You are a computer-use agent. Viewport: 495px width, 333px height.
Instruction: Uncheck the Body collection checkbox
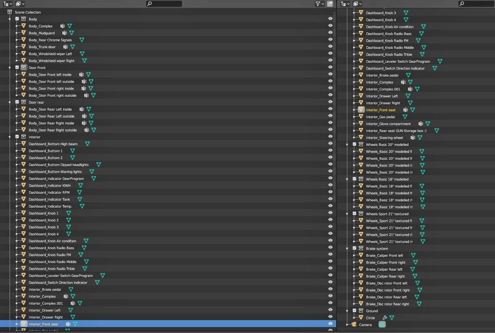click(x=17, y=19)
